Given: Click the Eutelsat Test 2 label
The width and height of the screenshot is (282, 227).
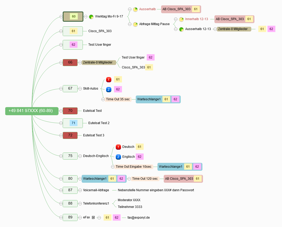Looking at the screenshot, I should tap(99, 123).
